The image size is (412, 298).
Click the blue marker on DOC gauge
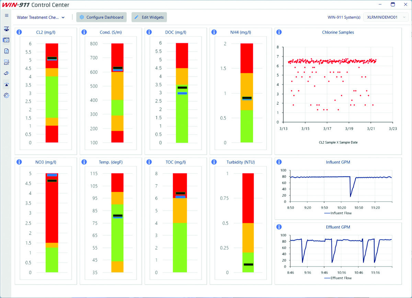pyautogui.click(x=182, y=93)
